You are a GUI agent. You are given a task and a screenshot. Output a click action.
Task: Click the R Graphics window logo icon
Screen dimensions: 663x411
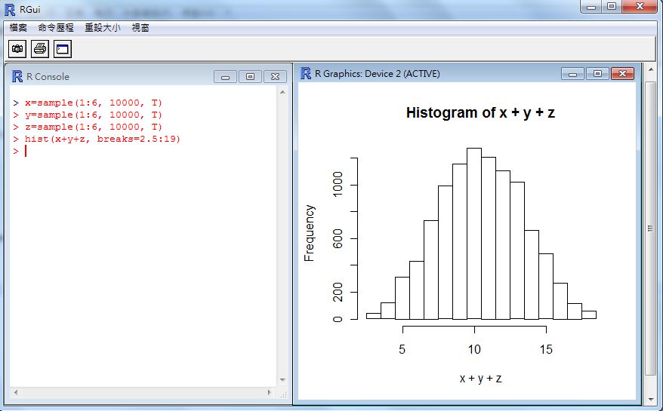(306, 73)
